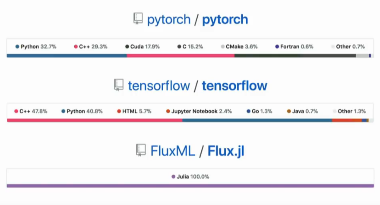Click the purple Julia dot in Flux.jl legend
This screenshot has height=205, width=380.
click(173, 177)
